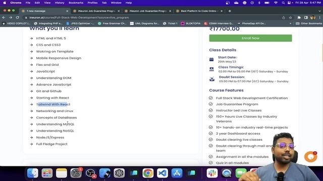
Task: Open the Other Bookmarks folder
Action: (309, 24)
